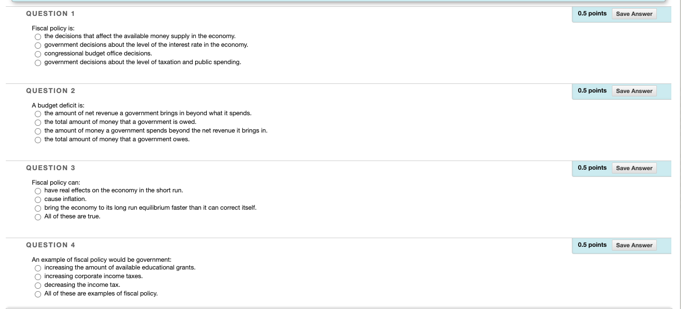This screenshot has height=309, width=681.
Task: Save Answer for Question 4
Action: pos(634,245)
